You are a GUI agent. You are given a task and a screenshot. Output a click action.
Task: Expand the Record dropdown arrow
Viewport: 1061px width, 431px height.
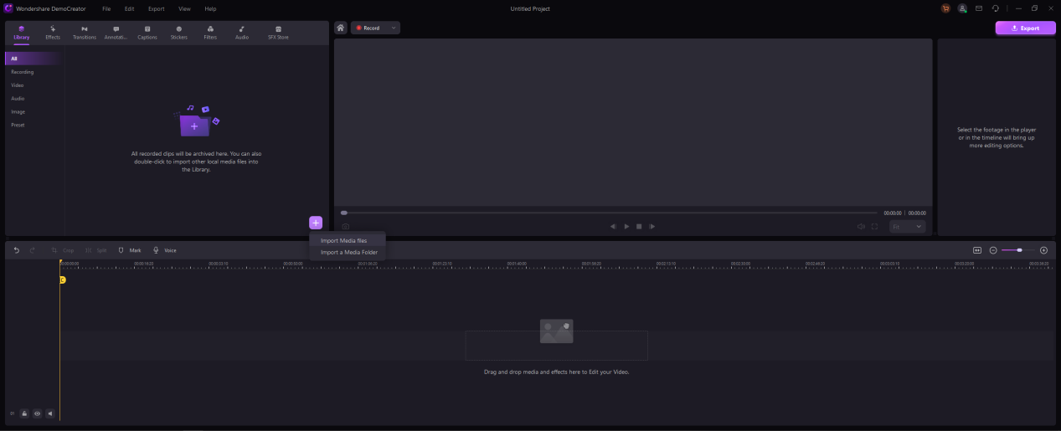click(394, 28)
